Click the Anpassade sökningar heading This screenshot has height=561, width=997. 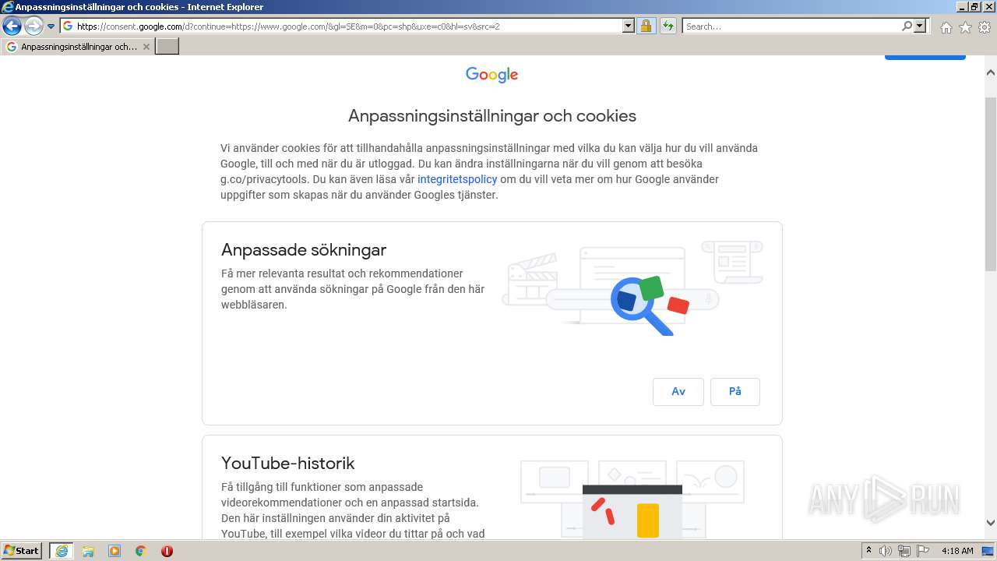coord(304,250)
